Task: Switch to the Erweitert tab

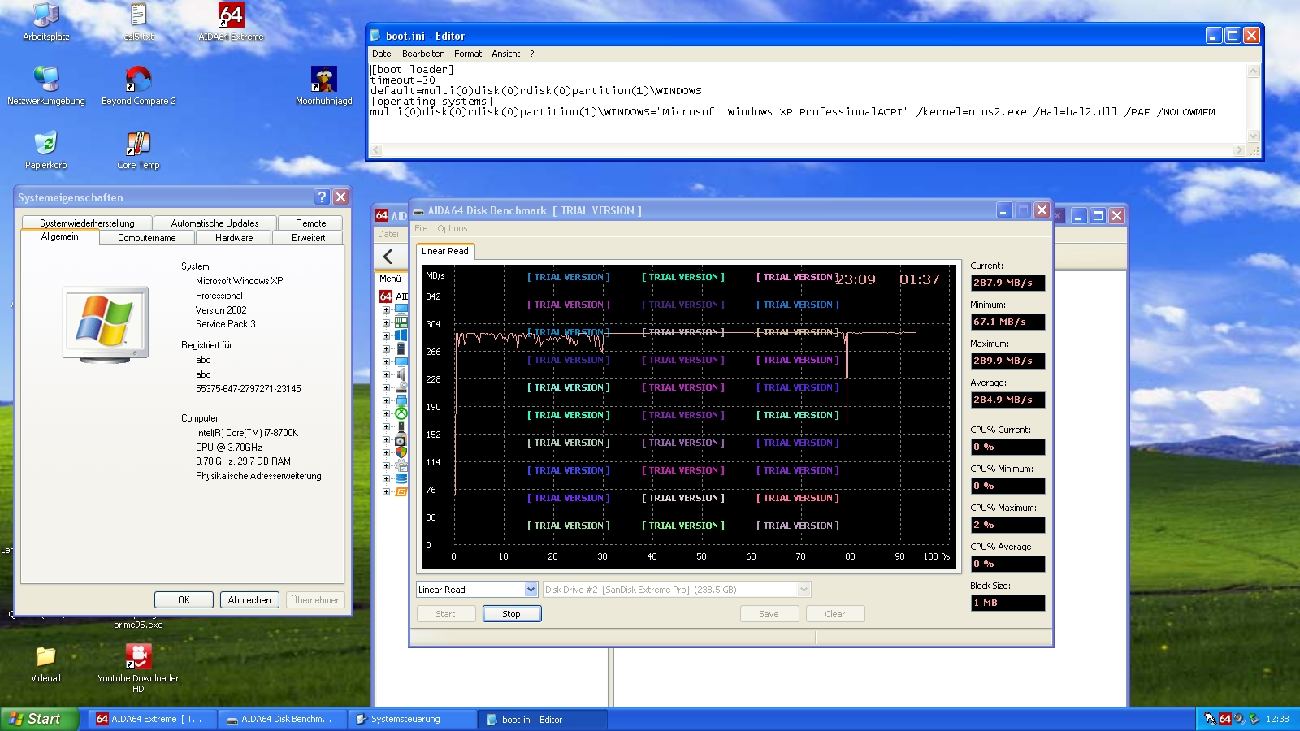Action: [x=309, y=238]
